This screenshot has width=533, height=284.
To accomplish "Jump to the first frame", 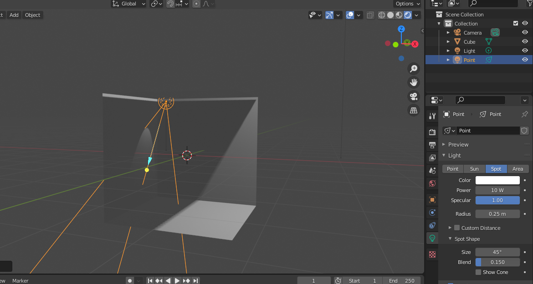I will coord(150,281).
